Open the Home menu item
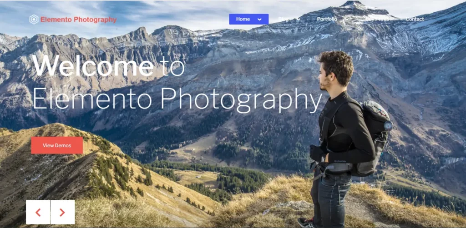The height and width of the screenshot is (228, 466). point(243,19)
